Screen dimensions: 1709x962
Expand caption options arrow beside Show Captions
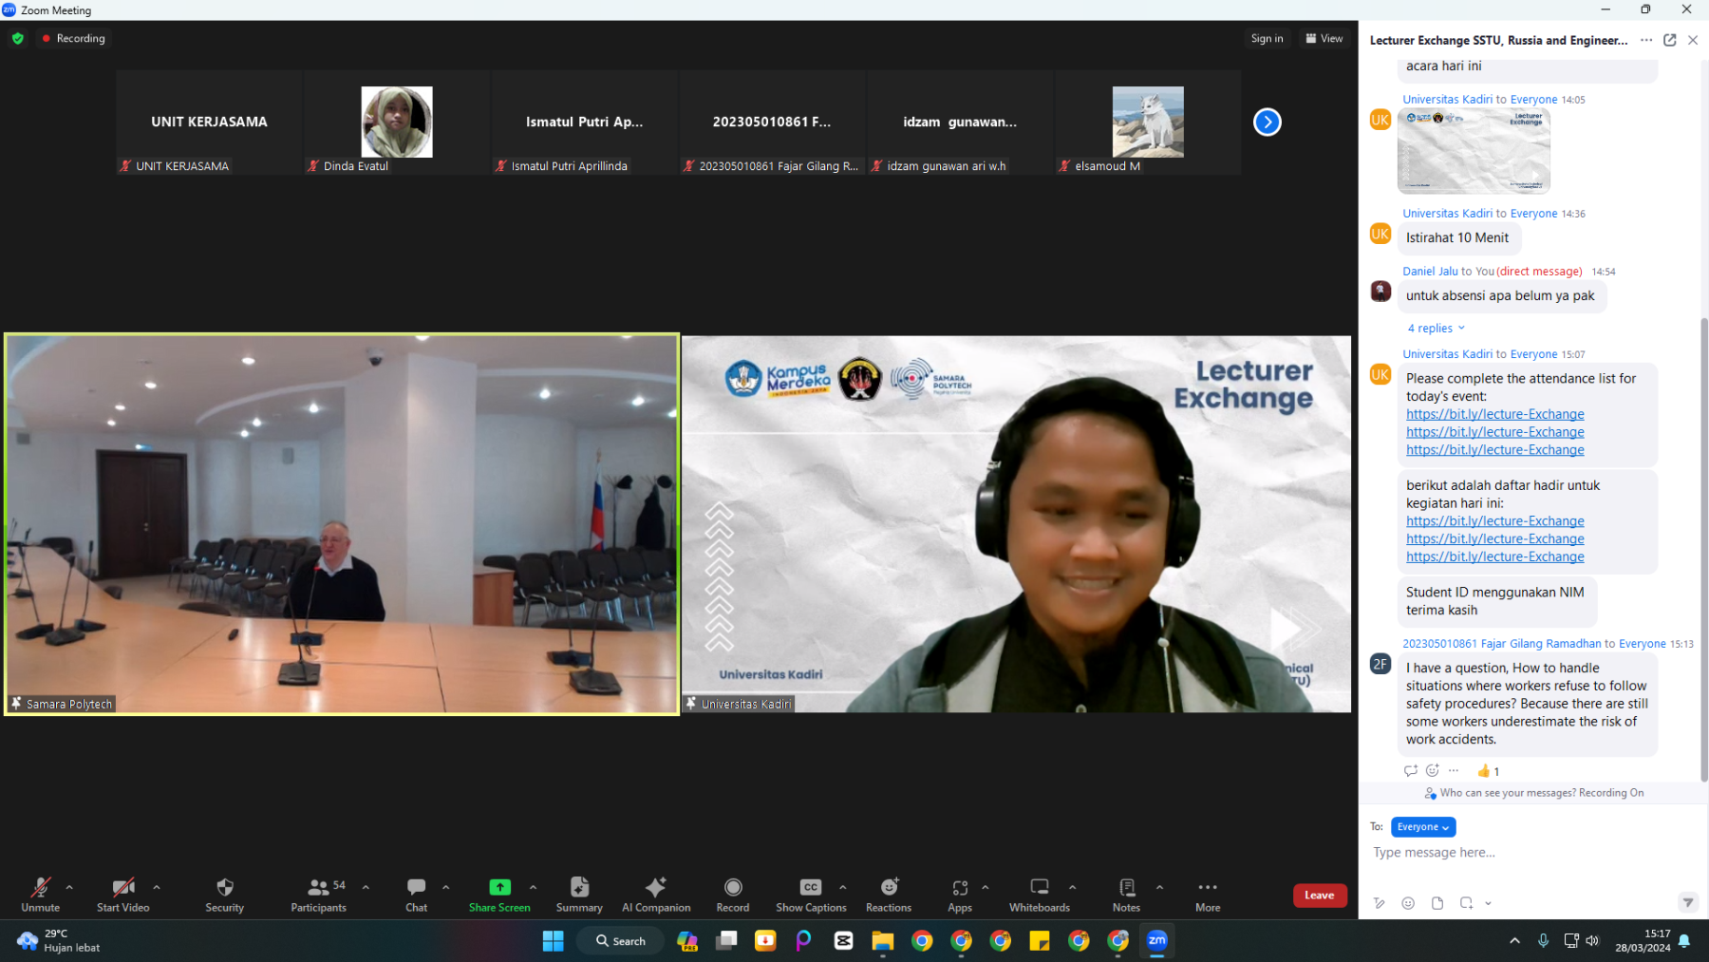[x=843, y=887]
